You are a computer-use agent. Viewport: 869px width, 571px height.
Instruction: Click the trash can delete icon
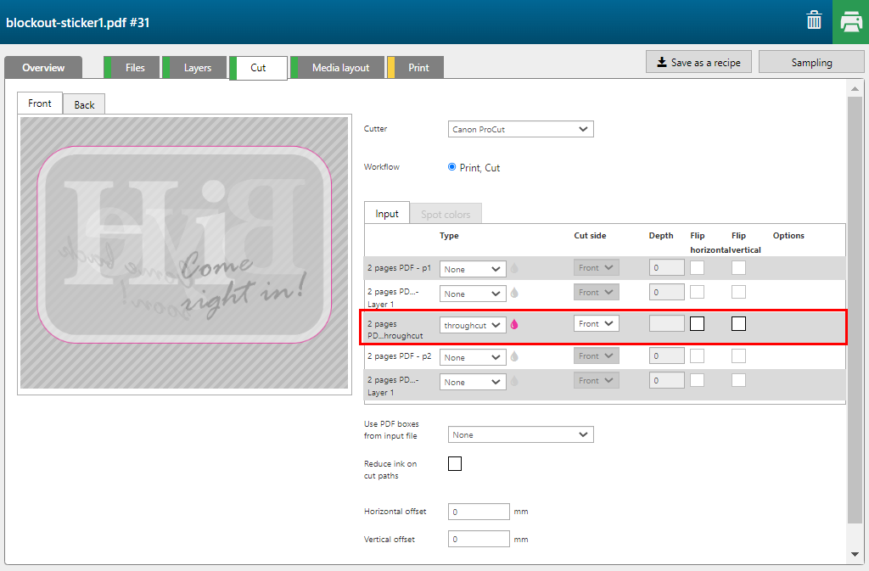814,21
